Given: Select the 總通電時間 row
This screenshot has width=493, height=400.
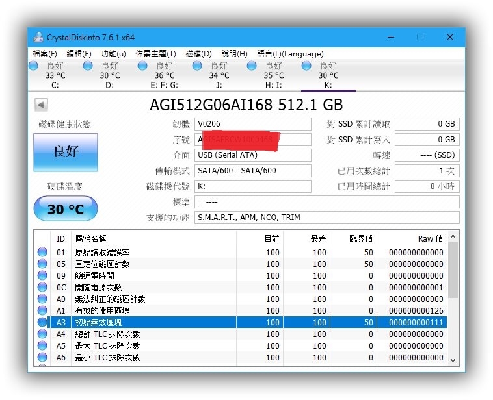Looking at the screenshot, I should point(240,275).
